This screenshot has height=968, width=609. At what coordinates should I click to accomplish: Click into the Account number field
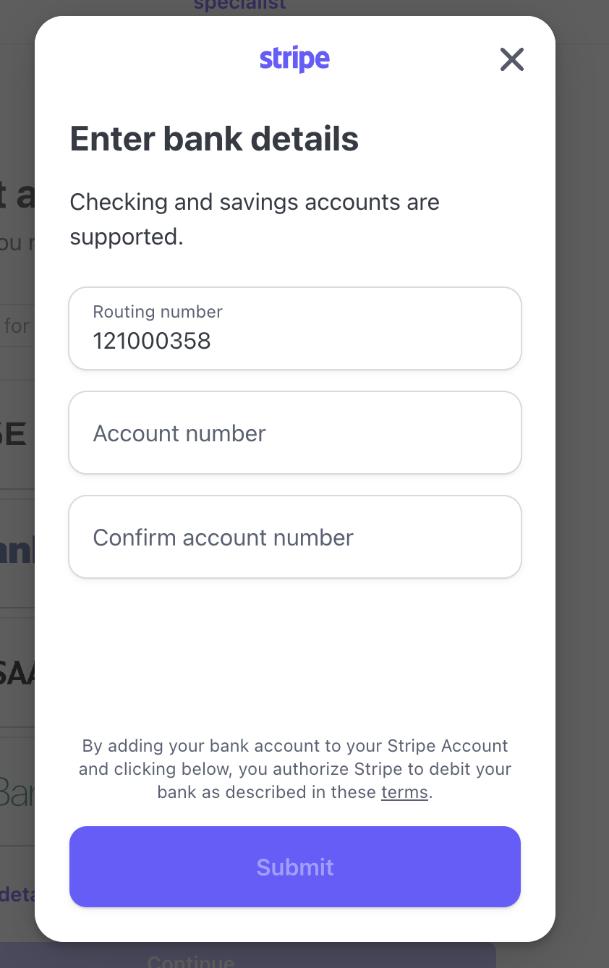point(294,433)
